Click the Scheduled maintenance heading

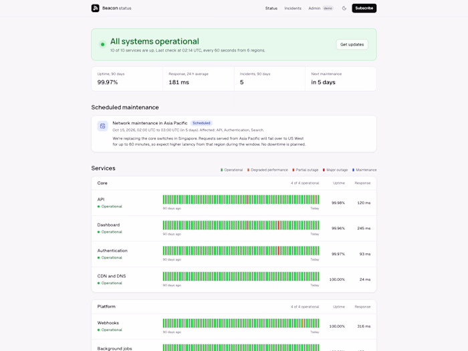click(x=125, y=107)
